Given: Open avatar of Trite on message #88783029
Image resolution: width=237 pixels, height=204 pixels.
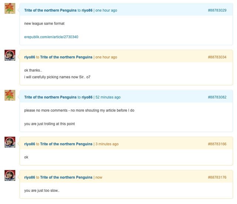Looking at the screenshot, I should point(10,8).
